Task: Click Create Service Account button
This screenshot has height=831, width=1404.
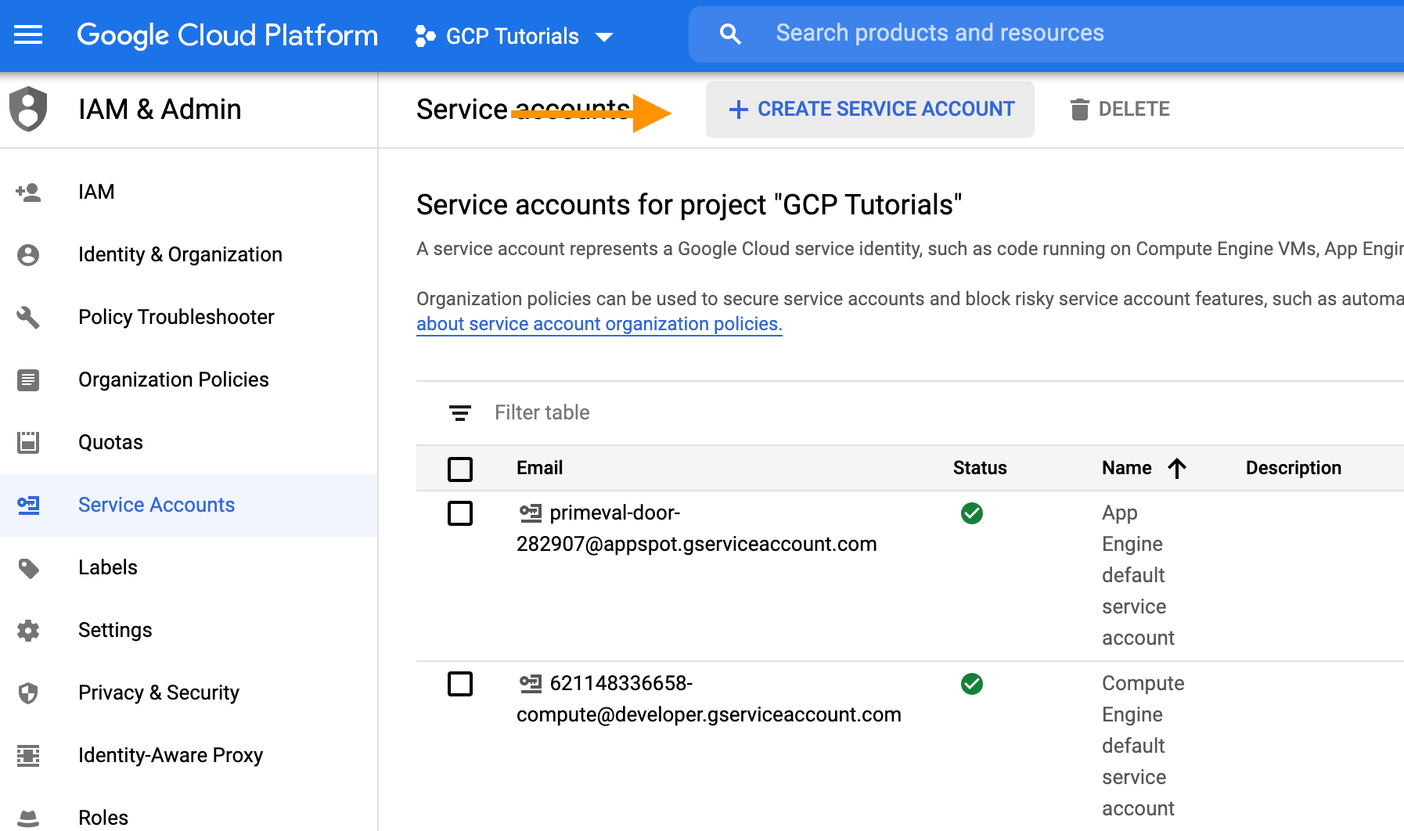Action: pyautogui.click(x=870, y=110)
